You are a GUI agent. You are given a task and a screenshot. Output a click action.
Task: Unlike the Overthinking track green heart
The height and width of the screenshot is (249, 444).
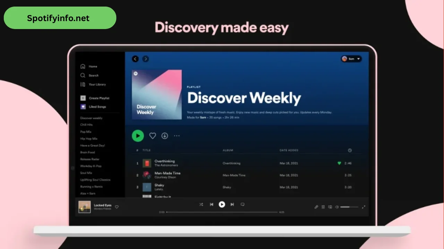[339, 163]
